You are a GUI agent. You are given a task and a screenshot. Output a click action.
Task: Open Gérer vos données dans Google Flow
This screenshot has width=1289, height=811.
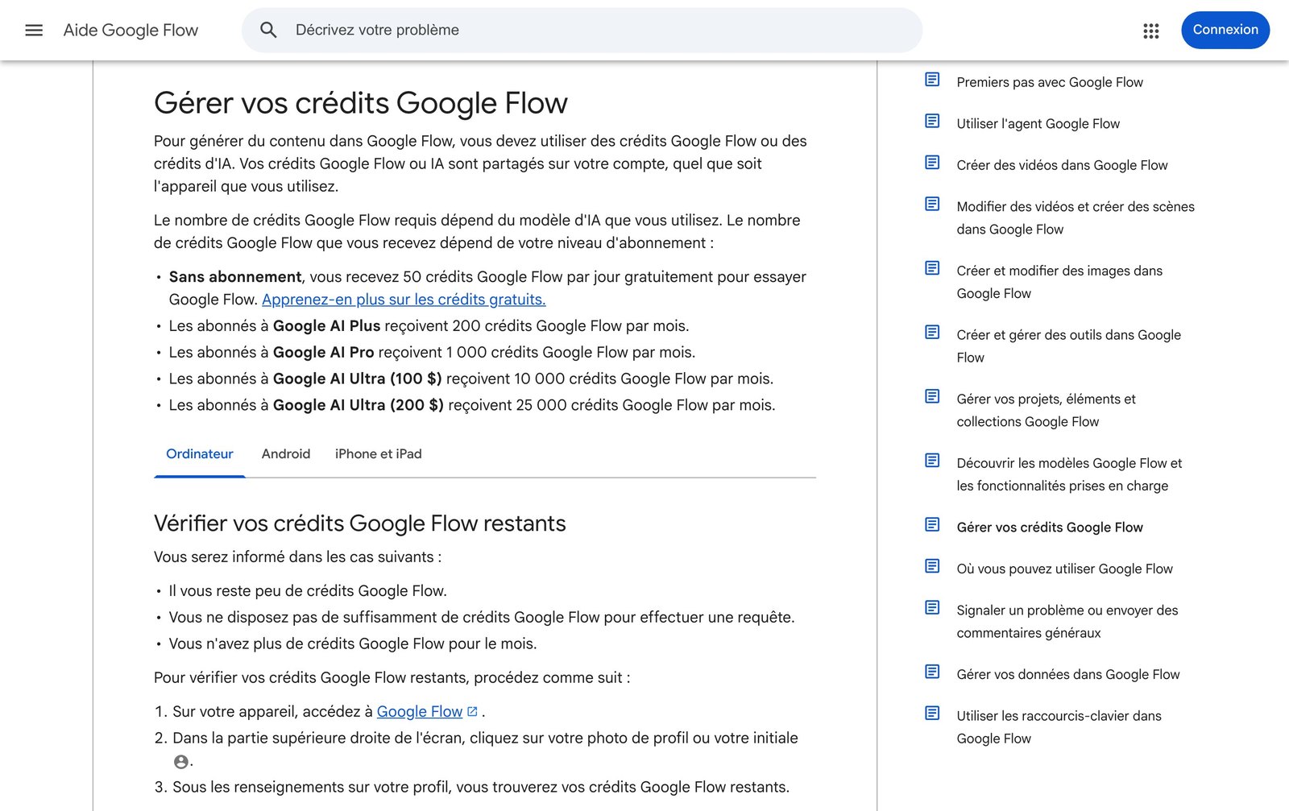tap(1068, 675)
